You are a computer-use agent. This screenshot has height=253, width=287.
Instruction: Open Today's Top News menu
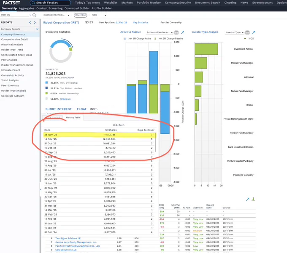pyautogui.click(x=87, y=3)
